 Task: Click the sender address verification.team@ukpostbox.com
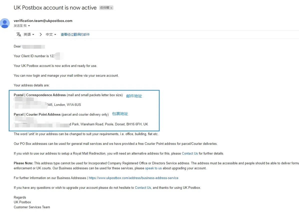pyautogui.click(x=43, y=21)
